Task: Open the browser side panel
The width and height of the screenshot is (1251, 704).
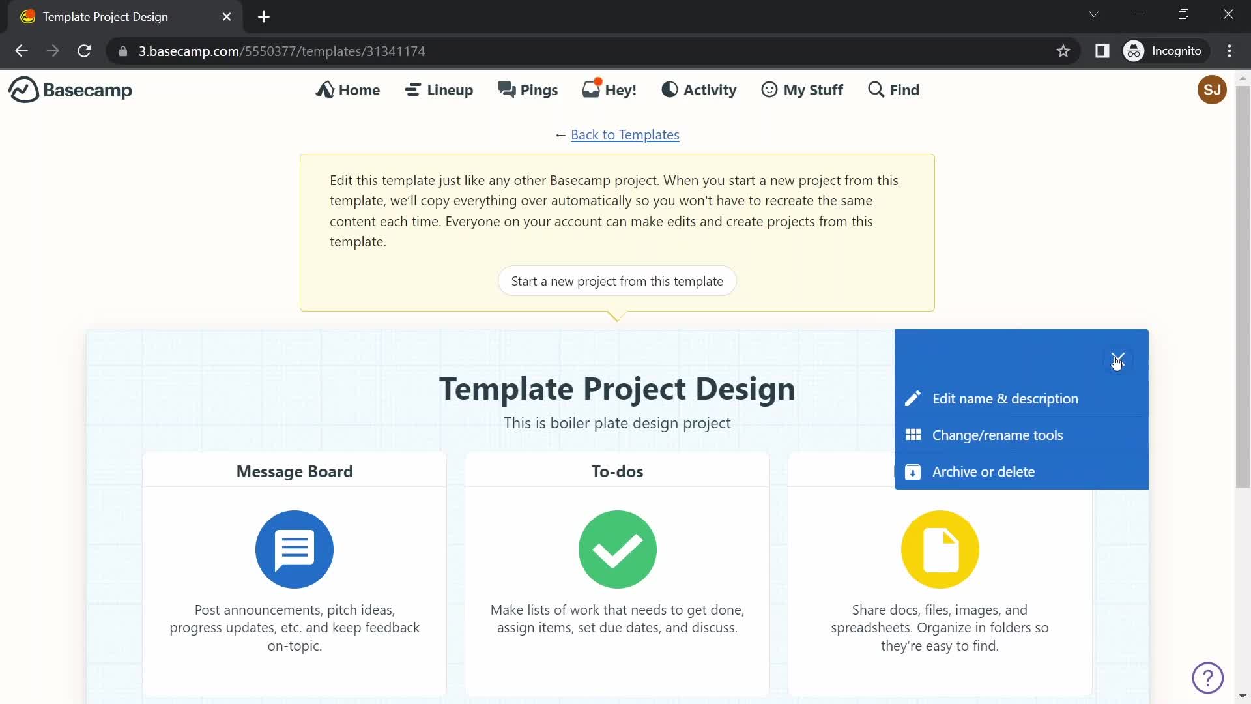Action: click(x=1102, y=51)
